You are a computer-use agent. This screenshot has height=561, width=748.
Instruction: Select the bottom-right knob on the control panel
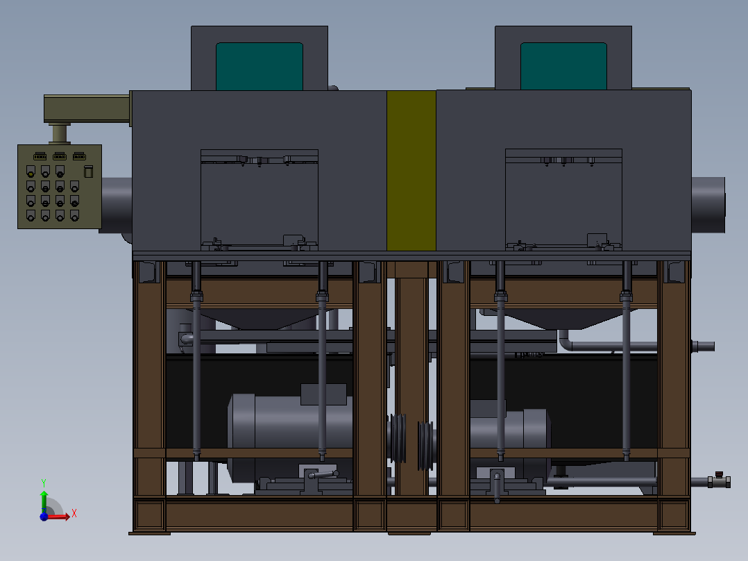pyautogui.click(x=74, y=217)
